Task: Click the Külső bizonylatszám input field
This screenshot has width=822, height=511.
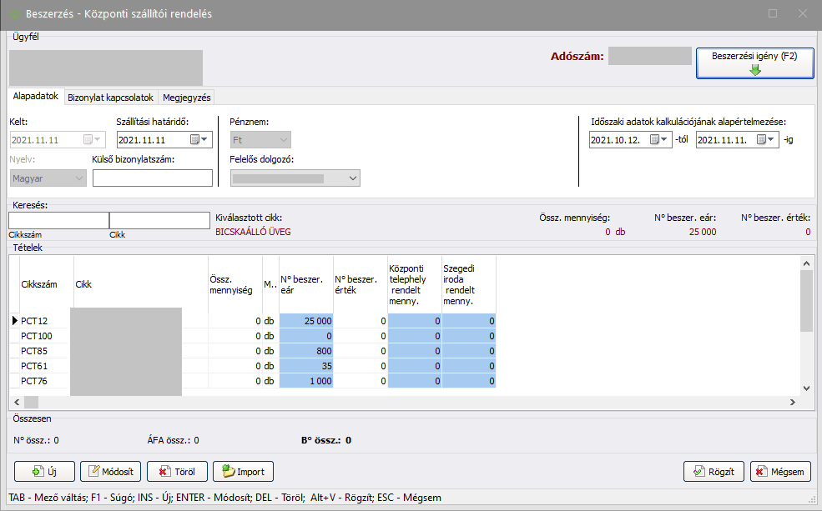Action: point(153,178)
